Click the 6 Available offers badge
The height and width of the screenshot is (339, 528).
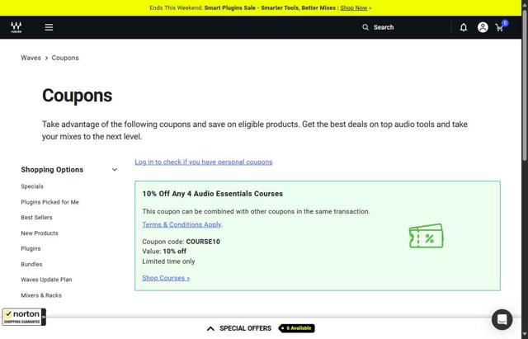point(297,328)
